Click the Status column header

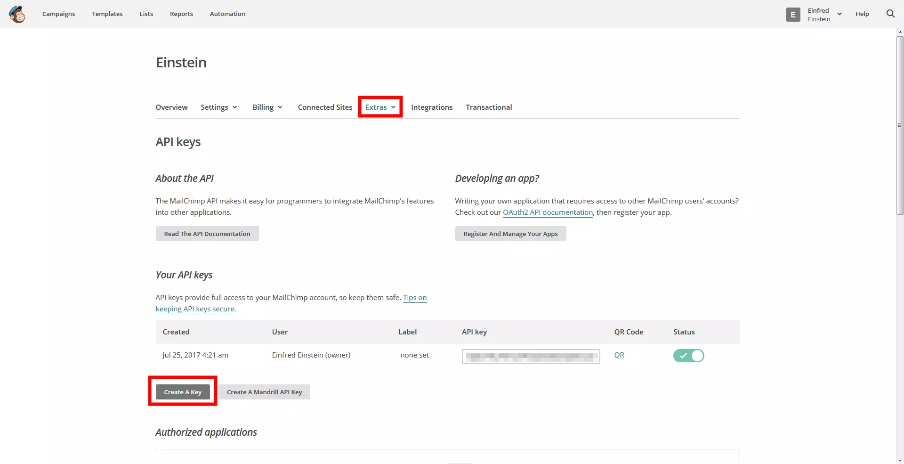coord(684,332)
